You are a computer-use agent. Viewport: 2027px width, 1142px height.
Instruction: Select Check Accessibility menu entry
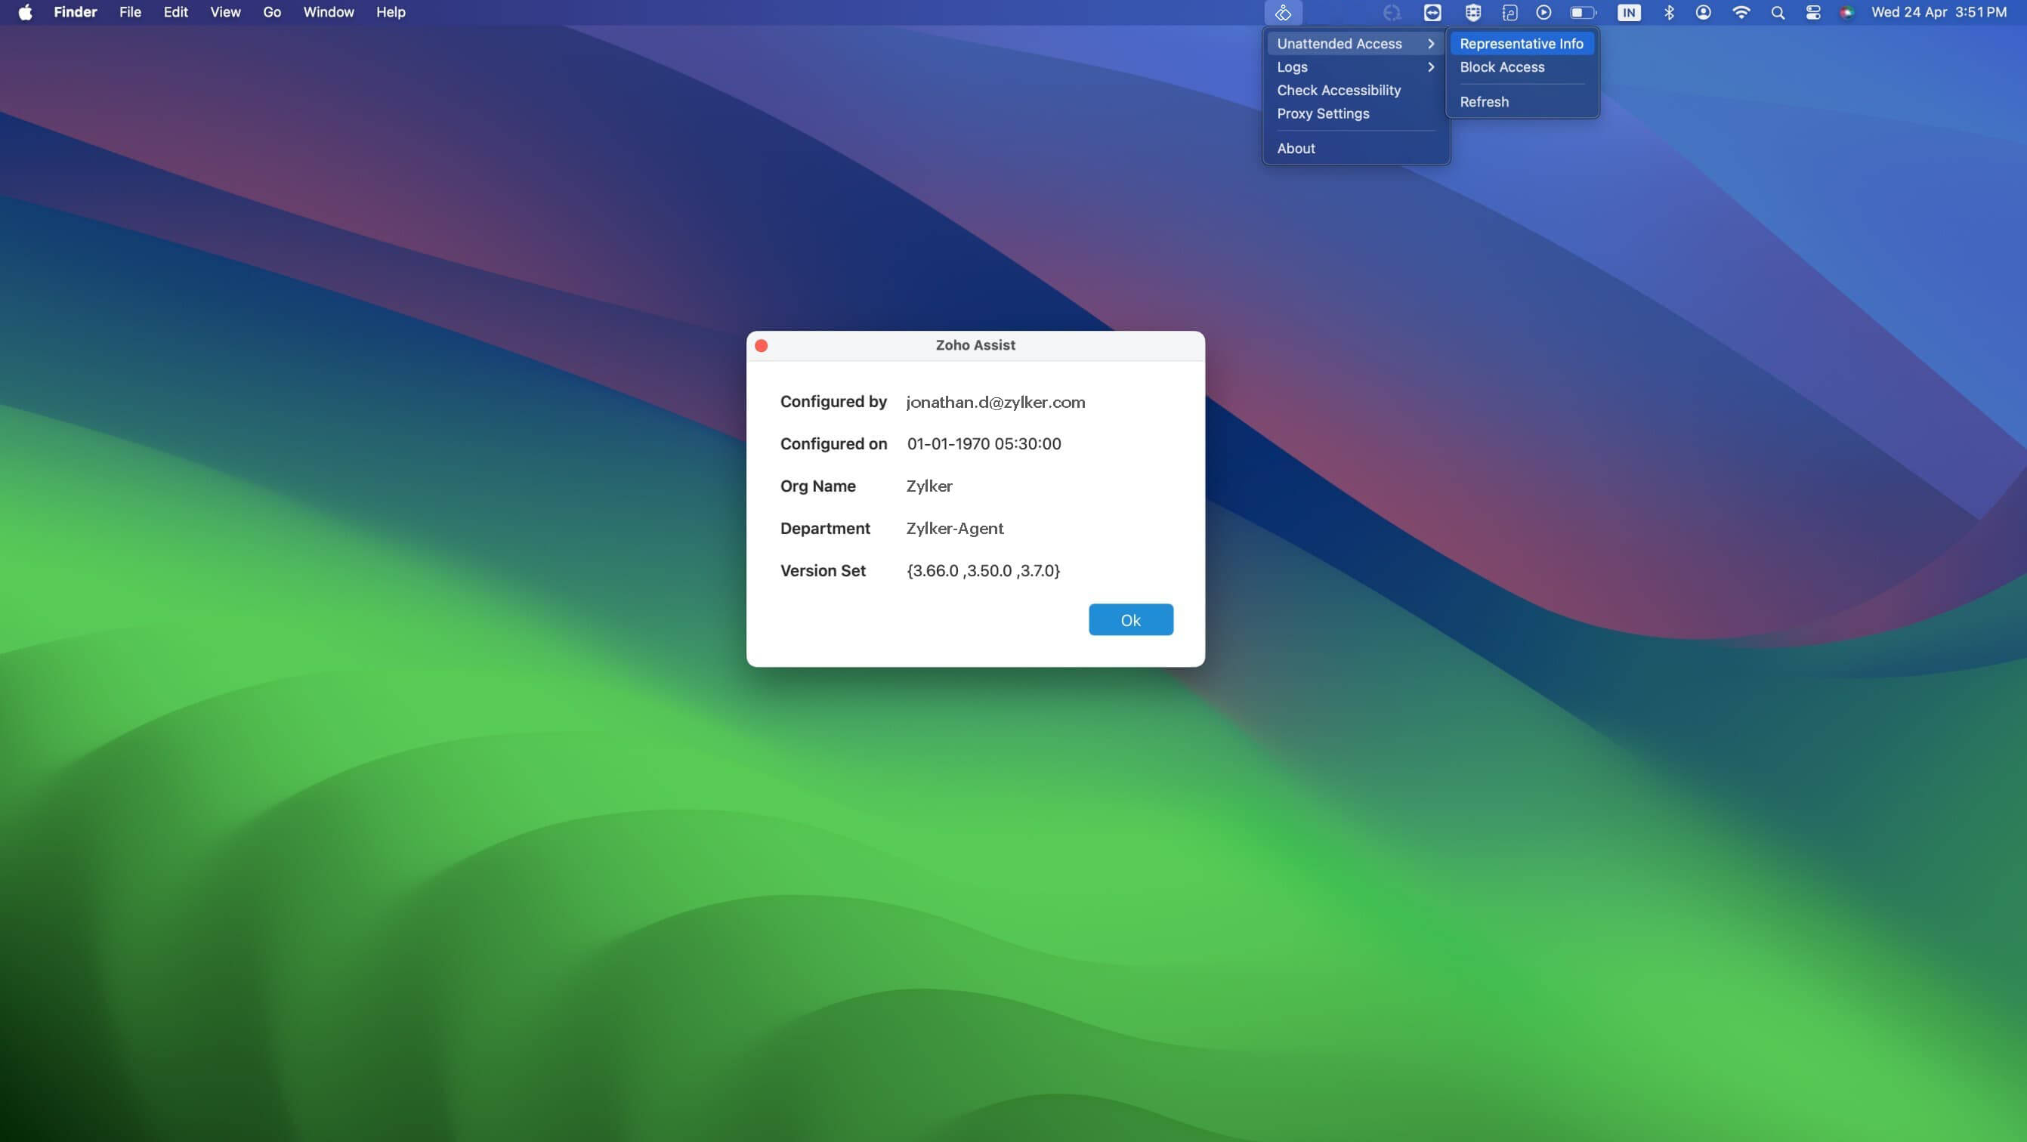click(x=1339, y=91)
